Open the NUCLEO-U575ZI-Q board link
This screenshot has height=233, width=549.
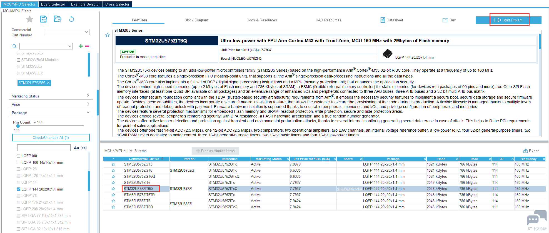[246, 59]
